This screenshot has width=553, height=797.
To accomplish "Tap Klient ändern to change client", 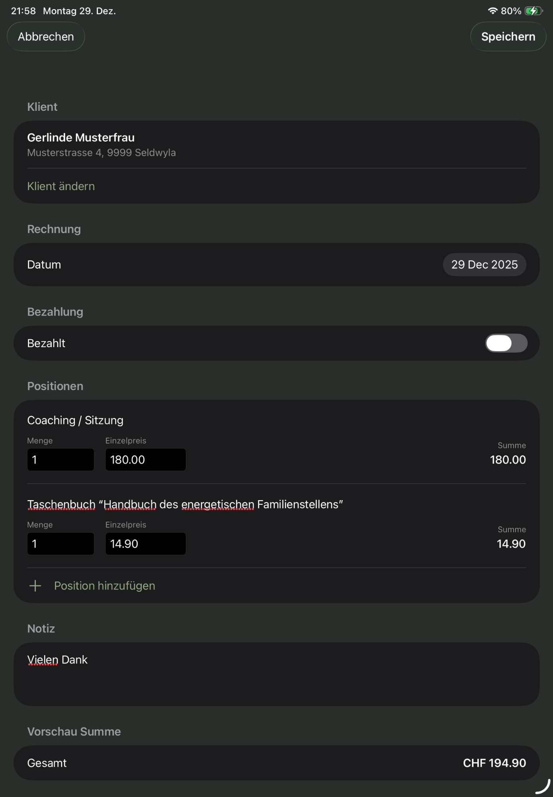I will (61, 186).
